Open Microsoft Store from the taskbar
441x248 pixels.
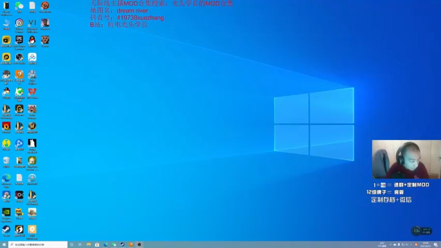(x=97, y=245)
